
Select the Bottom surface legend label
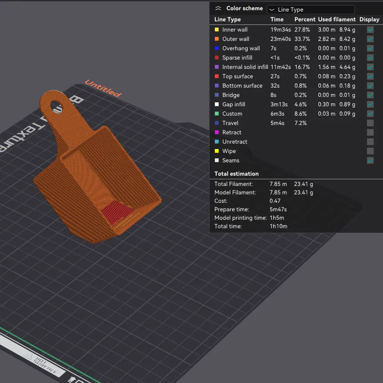242,85
